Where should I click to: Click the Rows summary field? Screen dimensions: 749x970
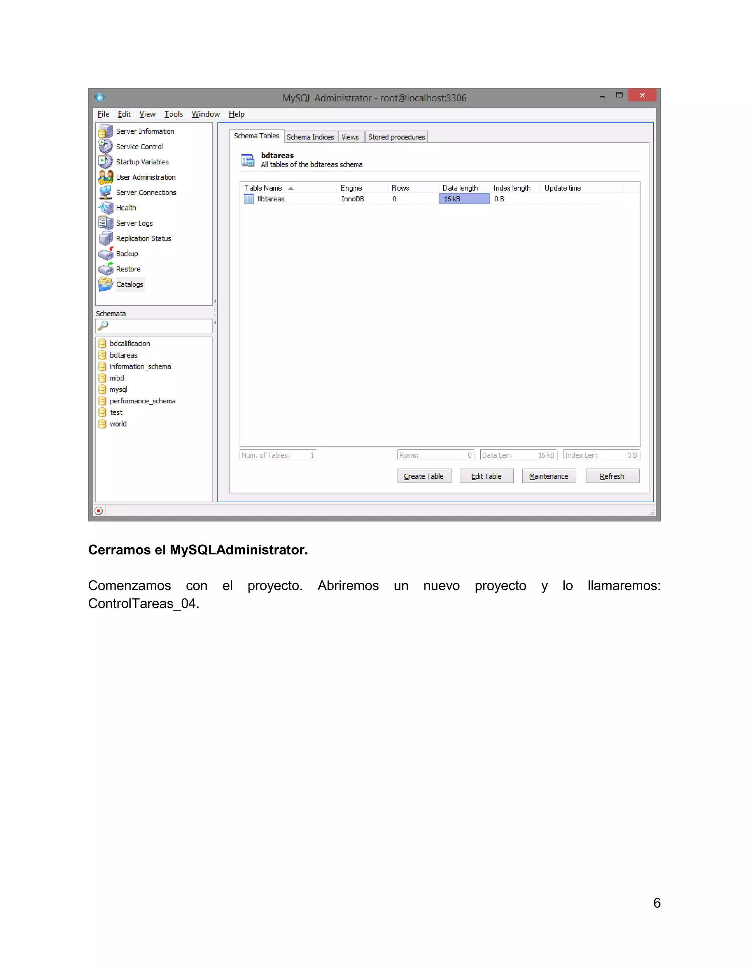click(436, 455)
